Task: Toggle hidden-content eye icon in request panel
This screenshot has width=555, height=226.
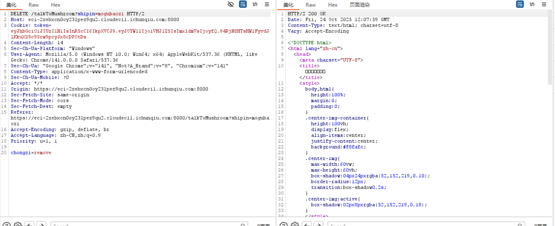Action: (x=231, y=4)
